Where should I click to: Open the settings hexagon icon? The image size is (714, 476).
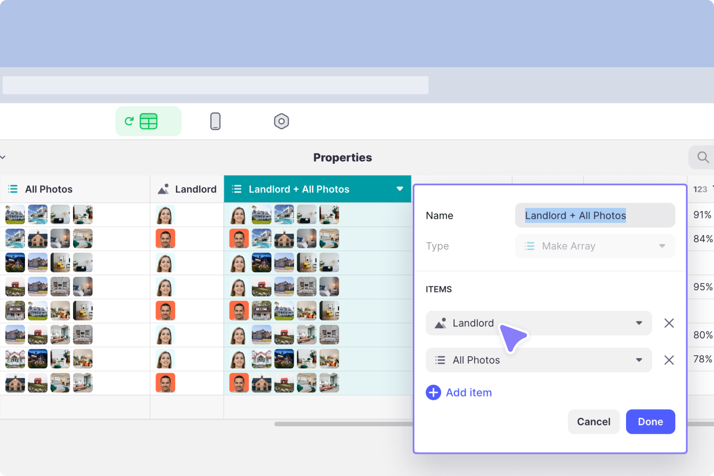coord(281,122)
